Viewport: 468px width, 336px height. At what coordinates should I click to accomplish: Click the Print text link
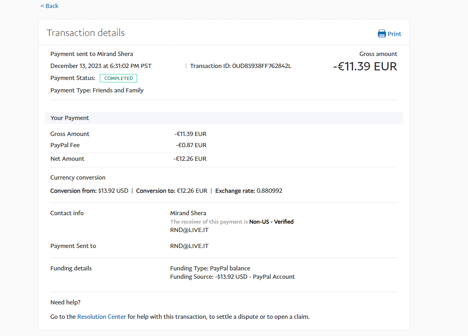[394, 34]
